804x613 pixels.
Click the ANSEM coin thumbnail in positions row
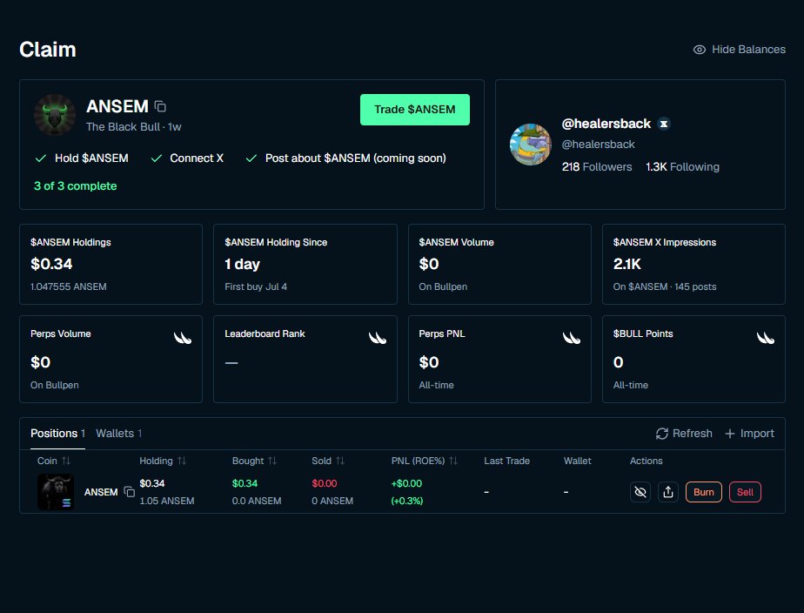[x=56, y=492]
